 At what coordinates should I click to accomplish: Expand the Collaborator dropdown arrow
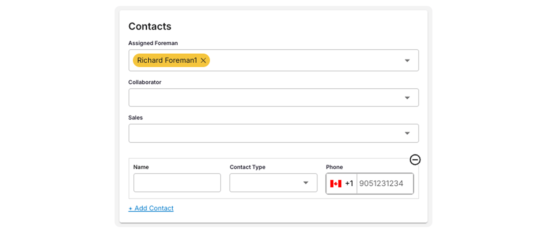(x=407, y=98)
